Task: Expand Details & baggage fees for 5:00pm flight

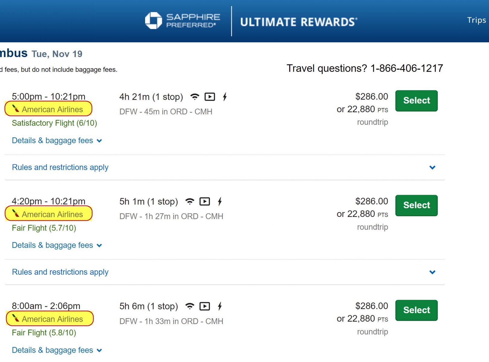Action: tap(57, 141)
